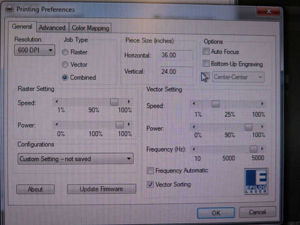
Task: Click the Vertical piece size field
Action: pos(176,72)
